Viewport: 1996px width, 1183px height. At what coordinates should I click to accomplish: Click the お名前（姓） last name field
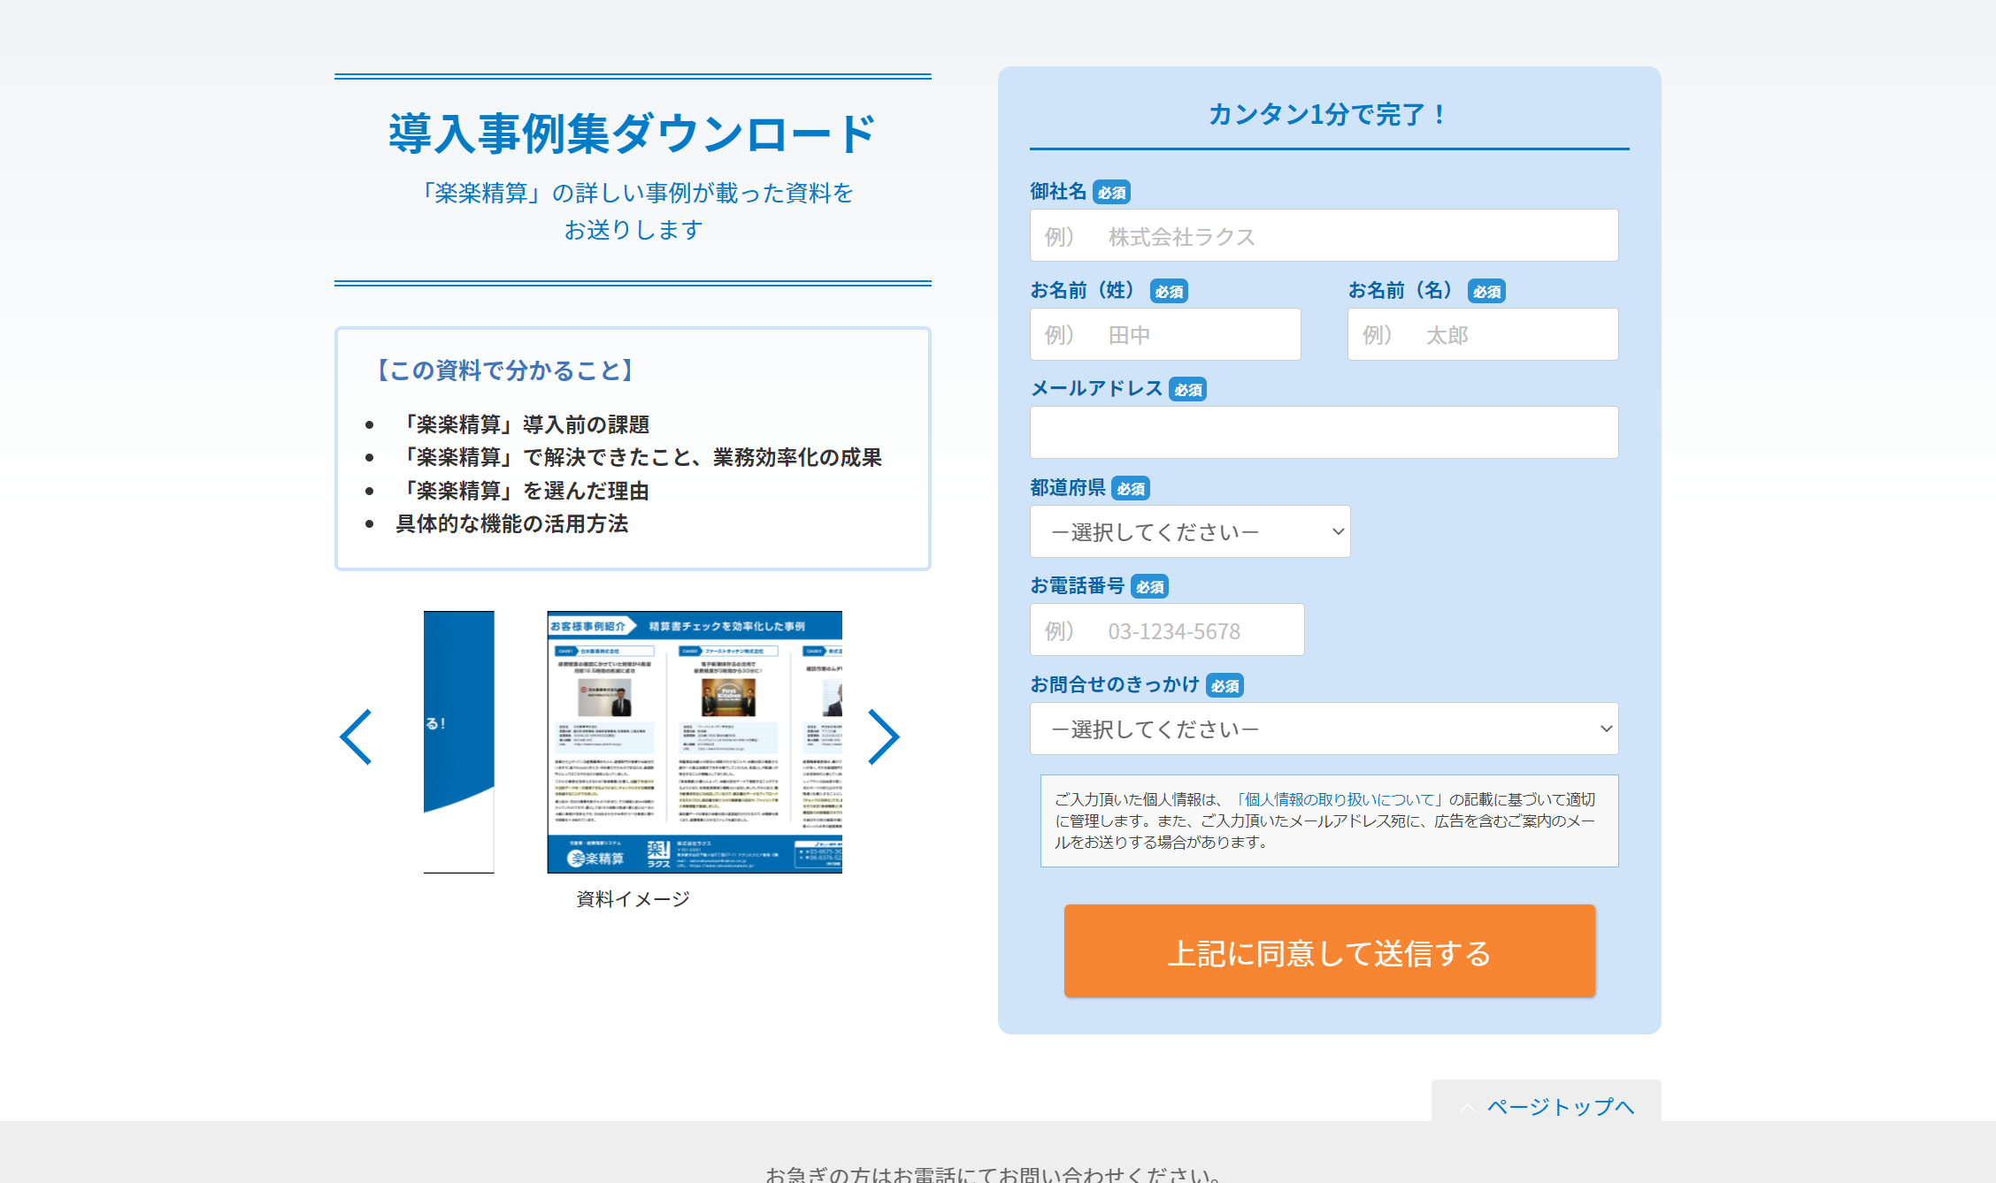pyautogui.click(x=1165, y=334)
